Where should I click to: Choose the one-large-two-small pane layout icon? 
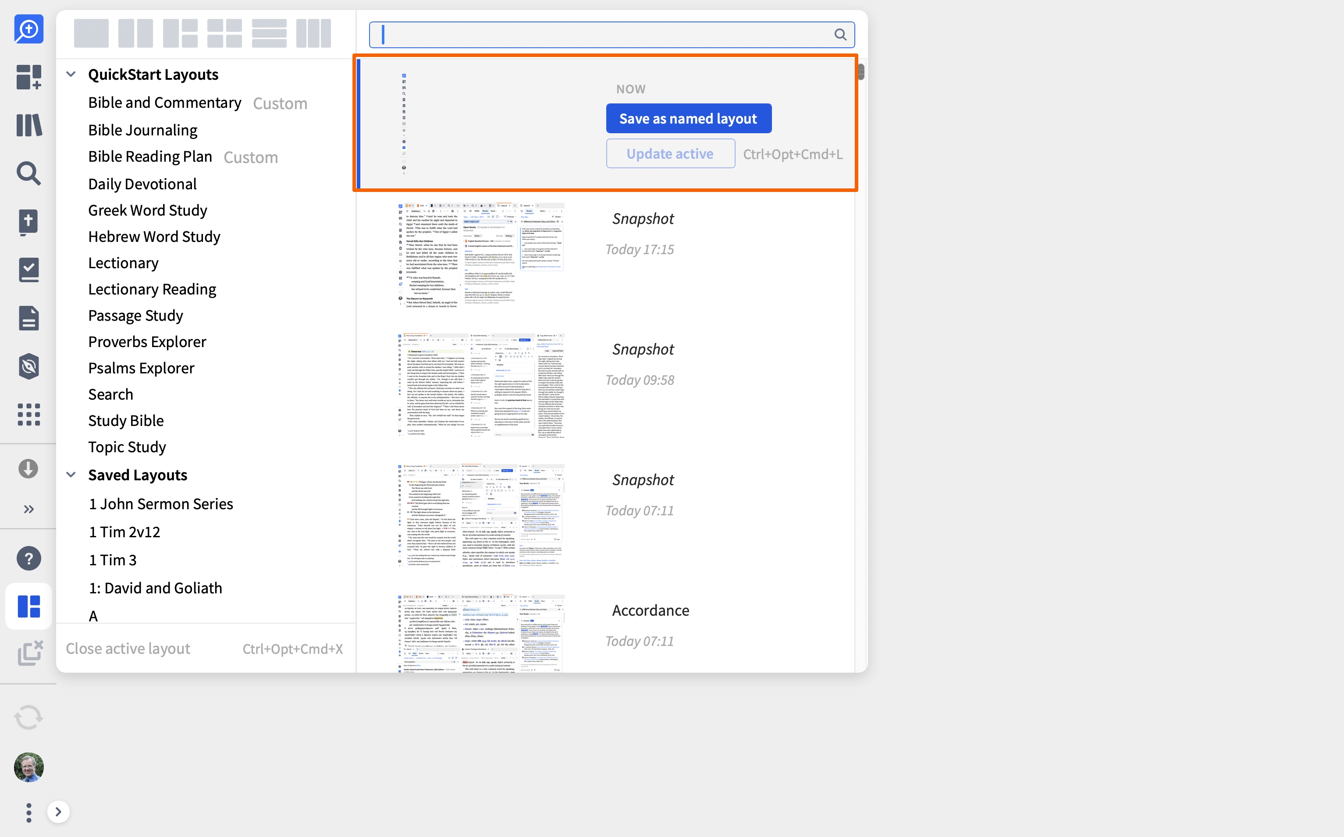[180, 34]
